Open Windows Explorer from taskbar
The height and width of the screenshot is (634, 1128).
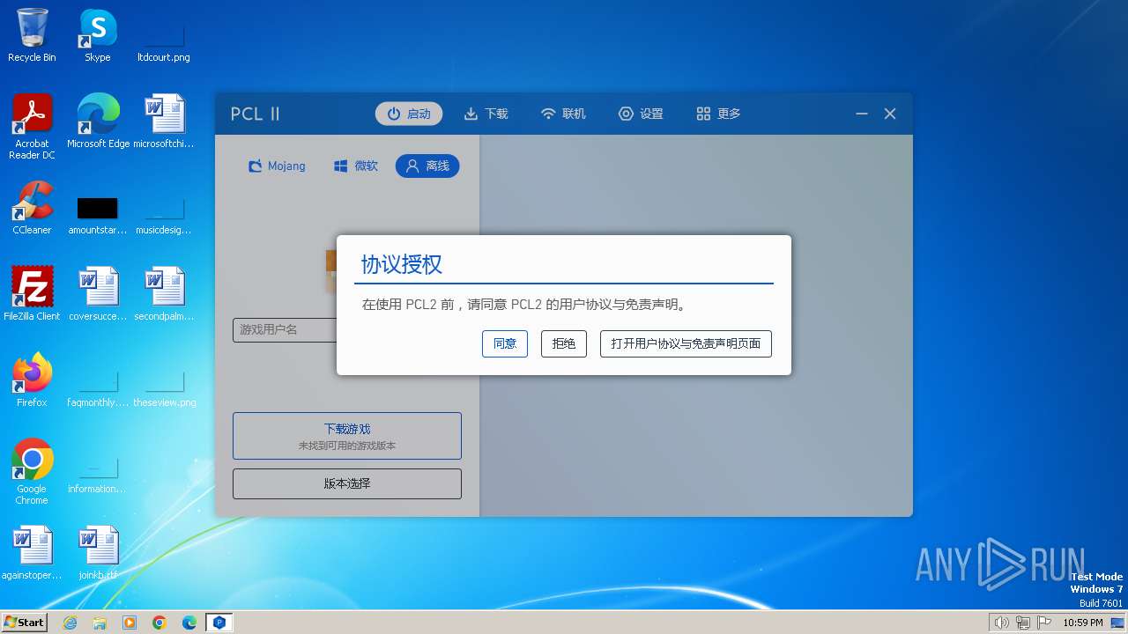point(100,623)
